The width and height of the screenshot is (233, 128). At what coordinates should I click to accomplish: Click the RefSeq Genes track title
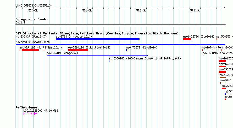(x=26, y=107)
